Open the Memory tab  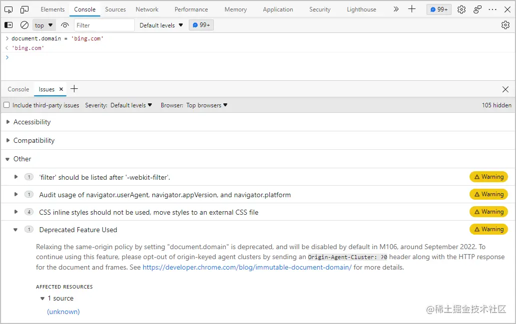pos(236,9)
